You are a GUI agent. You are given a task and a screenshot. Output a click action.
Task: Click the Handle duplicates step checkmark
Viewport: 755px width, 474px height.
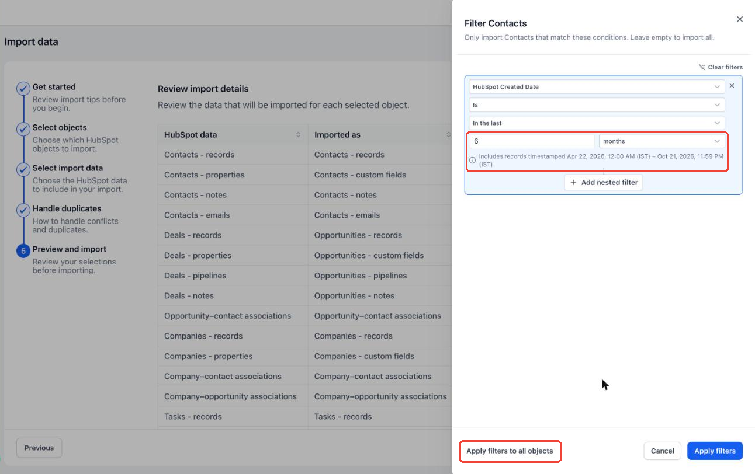[23, 210]
